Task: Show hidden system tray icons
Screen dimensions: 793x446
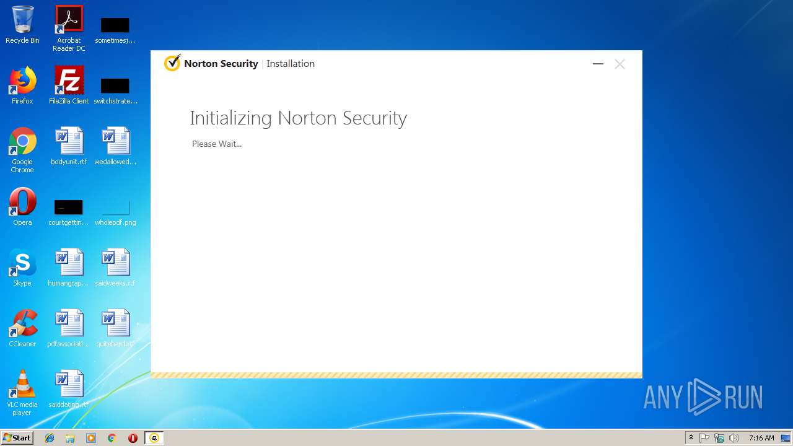Action: pyautogui.click(x=691, y=438)
